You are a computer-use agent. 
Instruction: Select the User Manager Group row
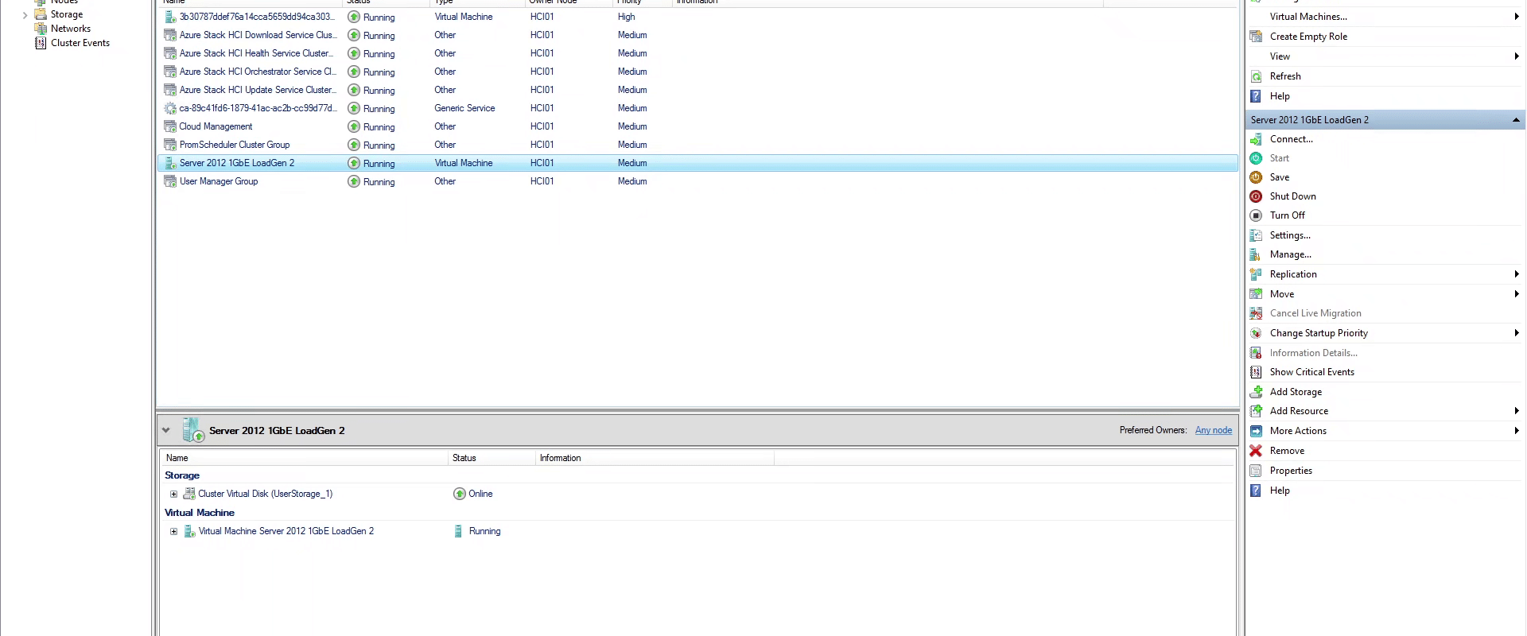point(697,181)
